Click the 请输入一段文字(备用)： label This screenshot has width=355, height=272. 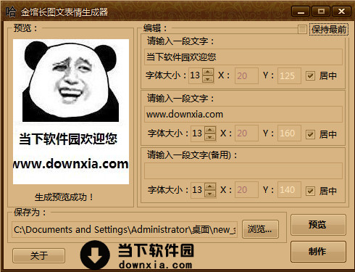click(192, 155)
